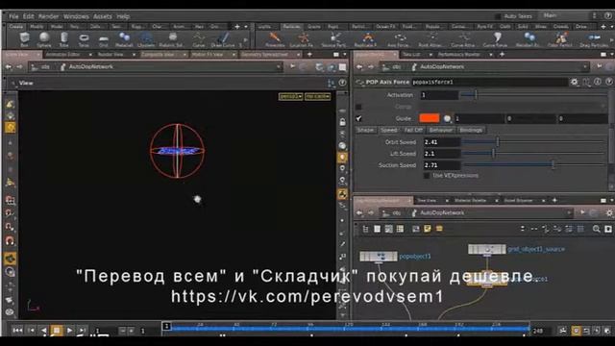Open the viewport No cam dropdown
This screenshot has height=346, width=615.
317,96
